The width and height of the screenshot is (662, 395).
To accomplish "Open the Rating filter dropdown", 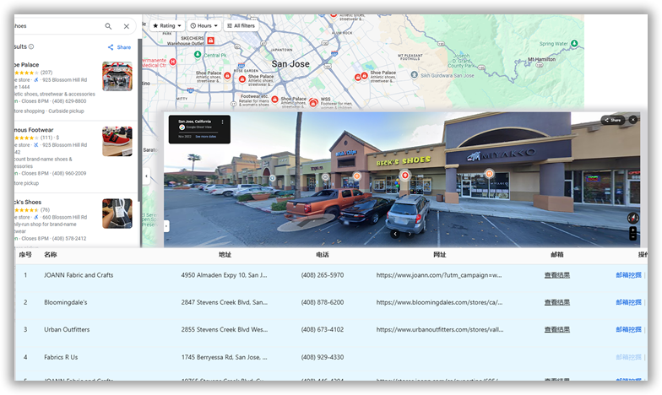I will pyautogui.click(x=167, y=25).
